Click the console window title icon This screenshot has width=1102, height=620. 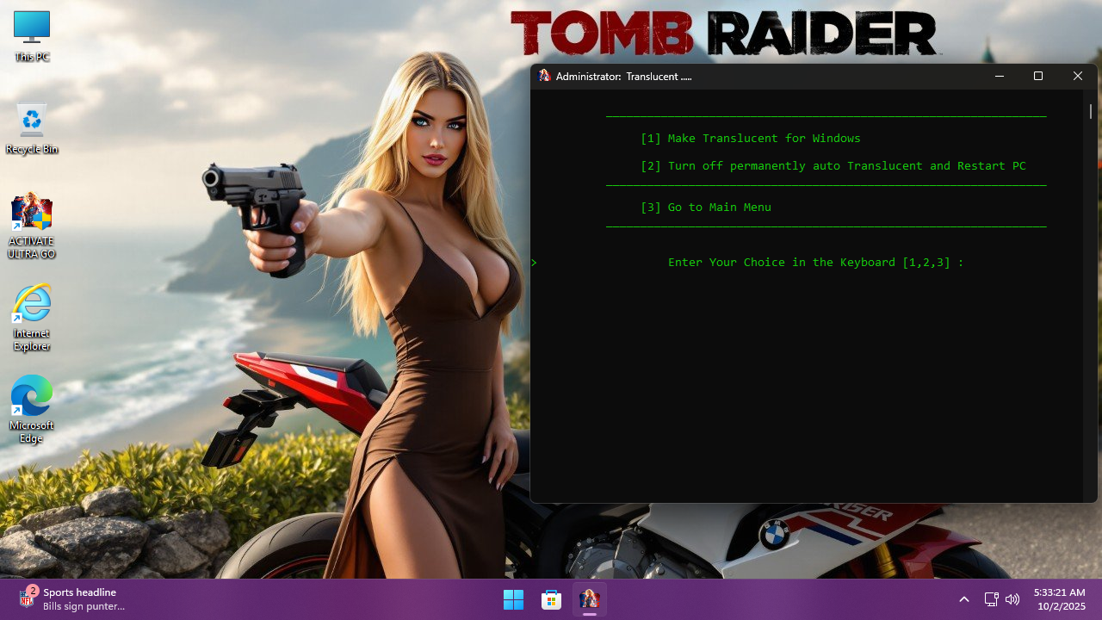(544, 76)
